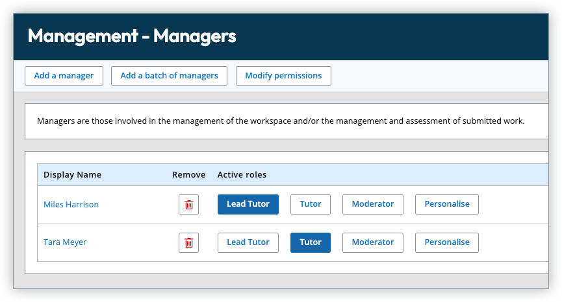Toggle Personalise role for Miles Harrison
562x302 pixels.
(446, 204)
